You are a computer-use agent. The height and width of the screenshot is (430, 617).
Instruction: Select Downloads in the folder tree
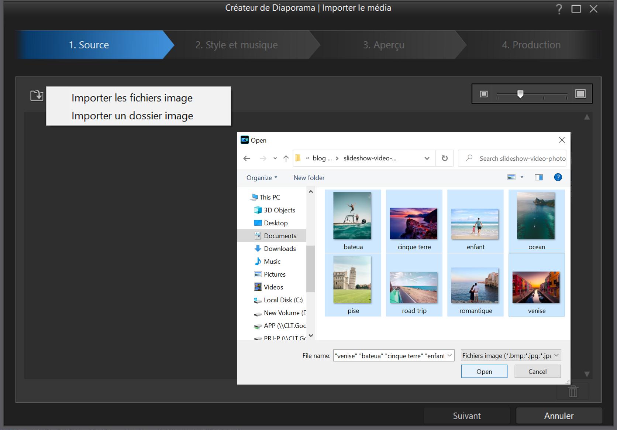(x=279, y=249)
